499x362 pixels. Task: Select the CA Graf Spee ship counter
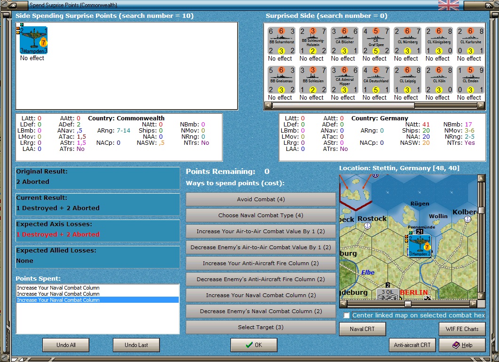click(x=376, y=41)
